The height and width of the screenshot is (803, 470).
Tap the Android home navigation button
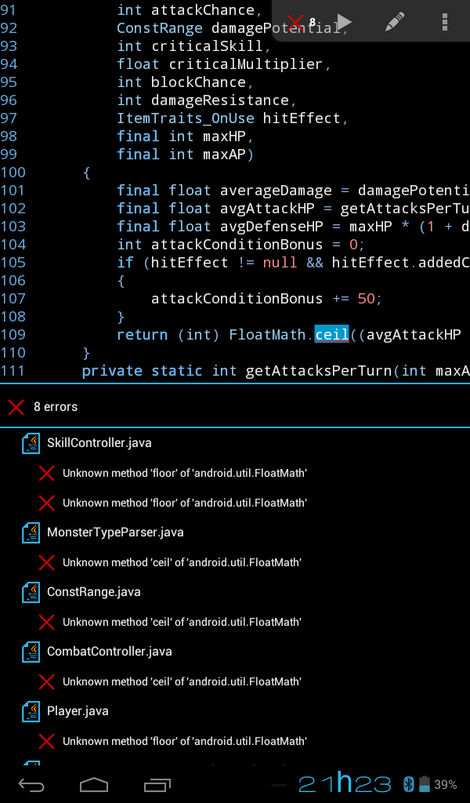click(94, 784)
